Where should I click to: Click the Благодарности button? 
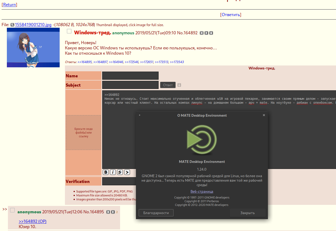(156, 213)
